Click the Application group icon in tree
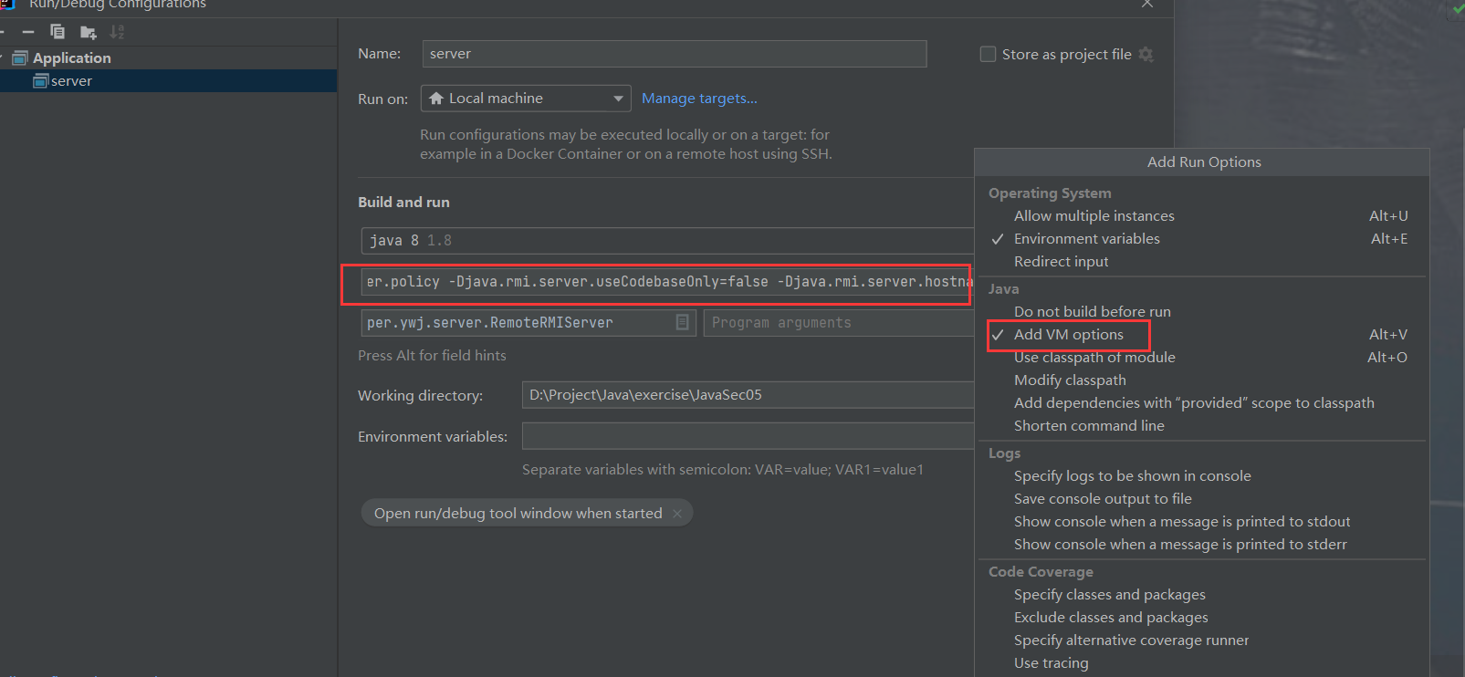1465x677 pixels. [20, 58]
